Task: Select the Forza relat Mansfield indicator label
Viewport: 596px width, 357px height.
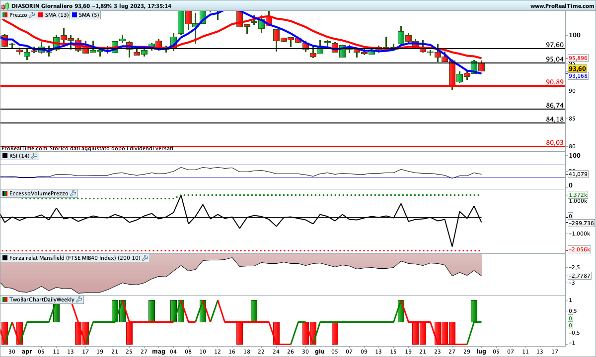Action: (75, 258)
